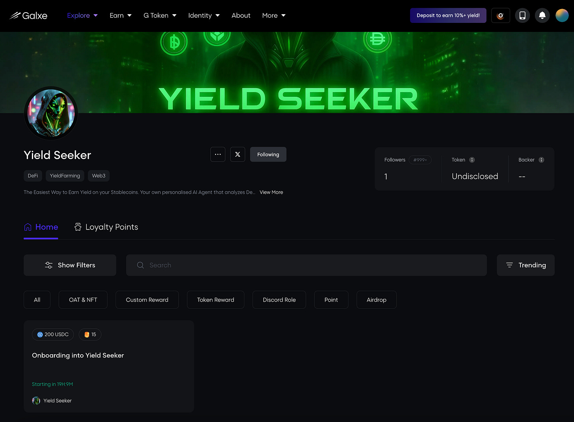Click the Backer info icon

coord(541,160)
